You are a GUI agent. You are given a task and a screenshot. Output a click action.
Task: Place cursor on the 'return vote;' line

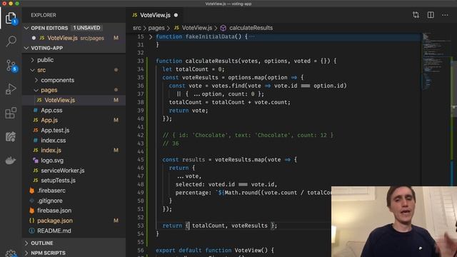point(189,111)
